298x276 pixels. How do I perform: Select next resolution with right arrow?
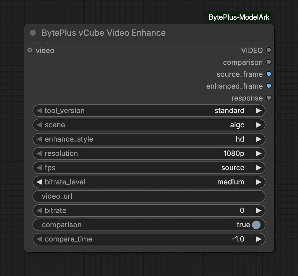tap(258, 153)
